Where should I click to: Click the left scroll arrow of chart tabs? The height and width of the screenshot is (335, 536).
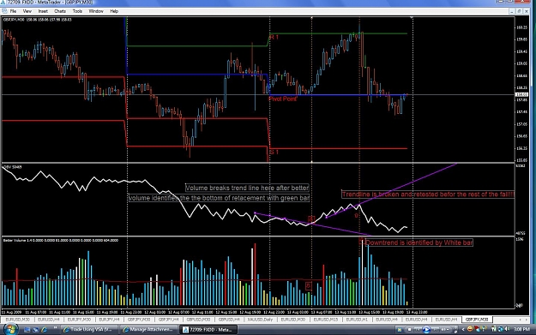click(521, 320)
